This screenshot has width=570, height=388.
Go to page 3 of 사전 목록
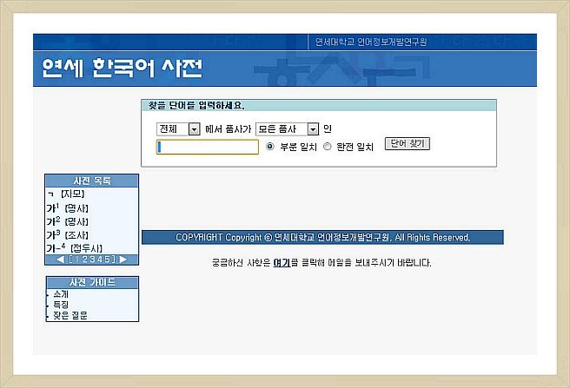92,260
